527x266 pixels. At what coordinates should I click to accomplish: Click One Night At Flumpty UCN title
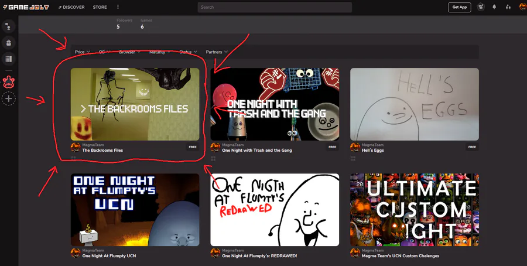(109, 256)
